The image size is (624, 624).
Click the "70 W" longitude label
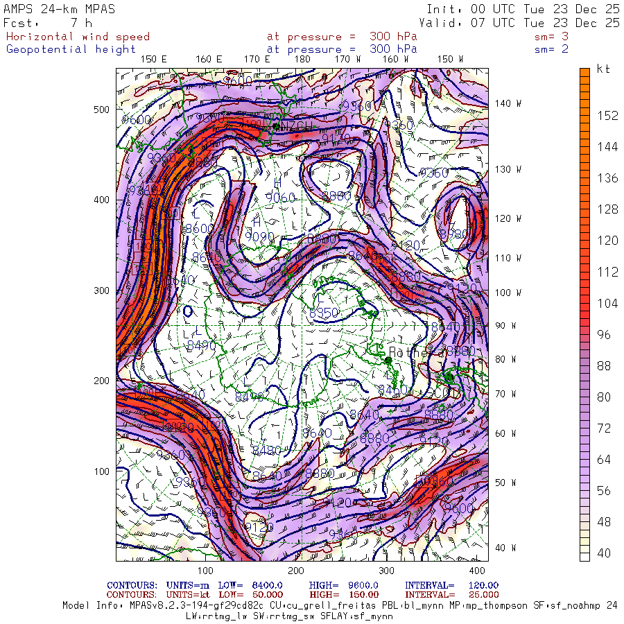pyautogui.click(x=505, y=394)
